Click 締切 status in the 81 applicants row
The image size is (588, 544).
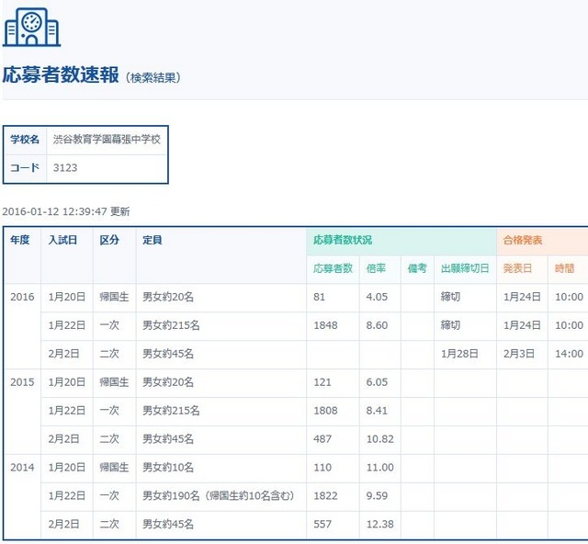450,297
